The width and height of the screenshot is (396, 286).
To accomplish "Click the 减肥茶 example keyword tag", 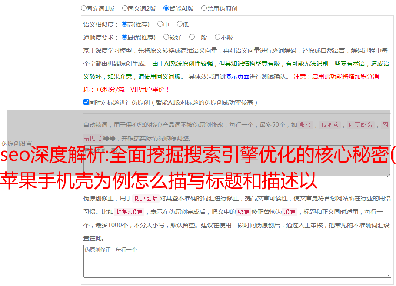I will (329, 125).
